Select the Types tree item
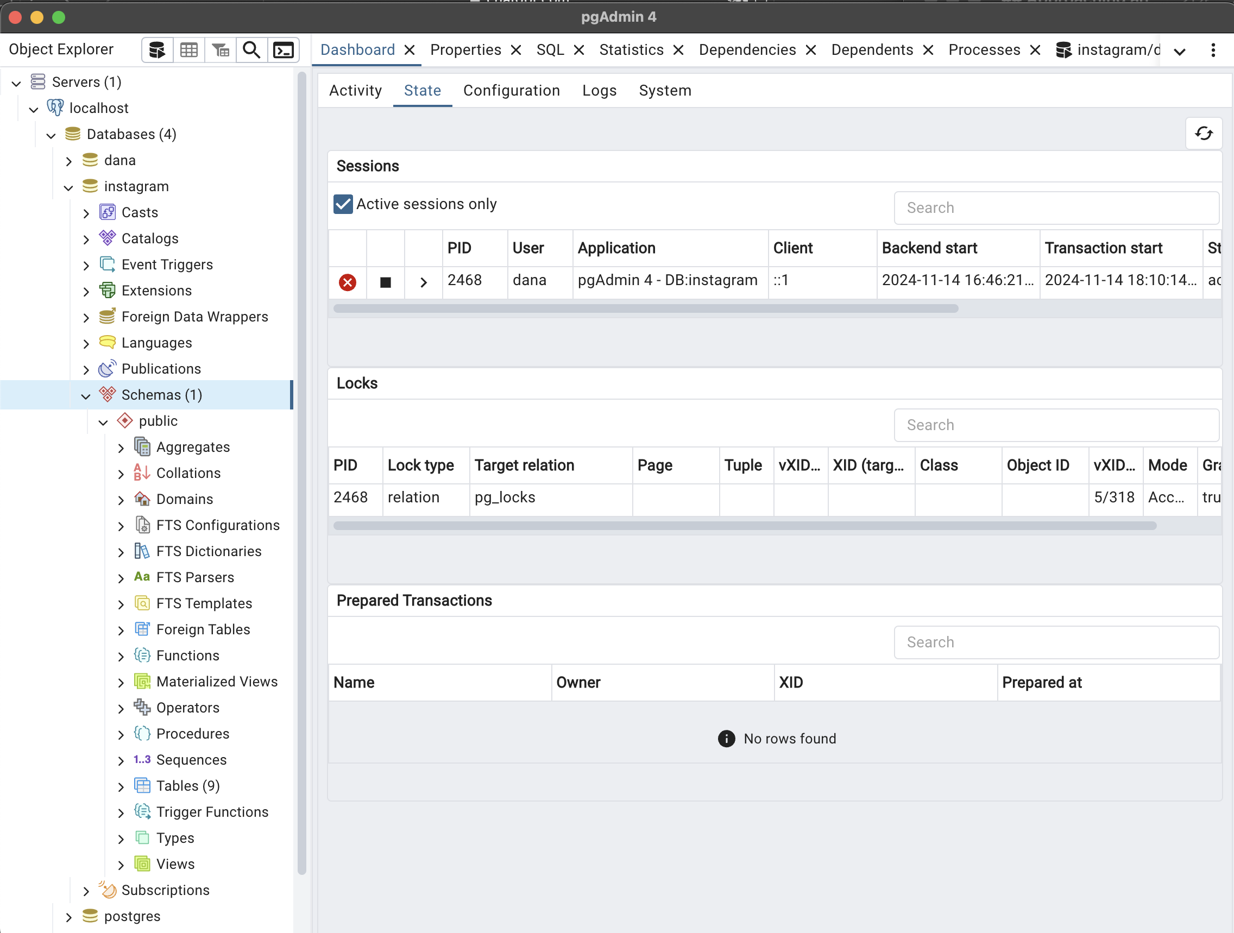 tap(175, 837)
